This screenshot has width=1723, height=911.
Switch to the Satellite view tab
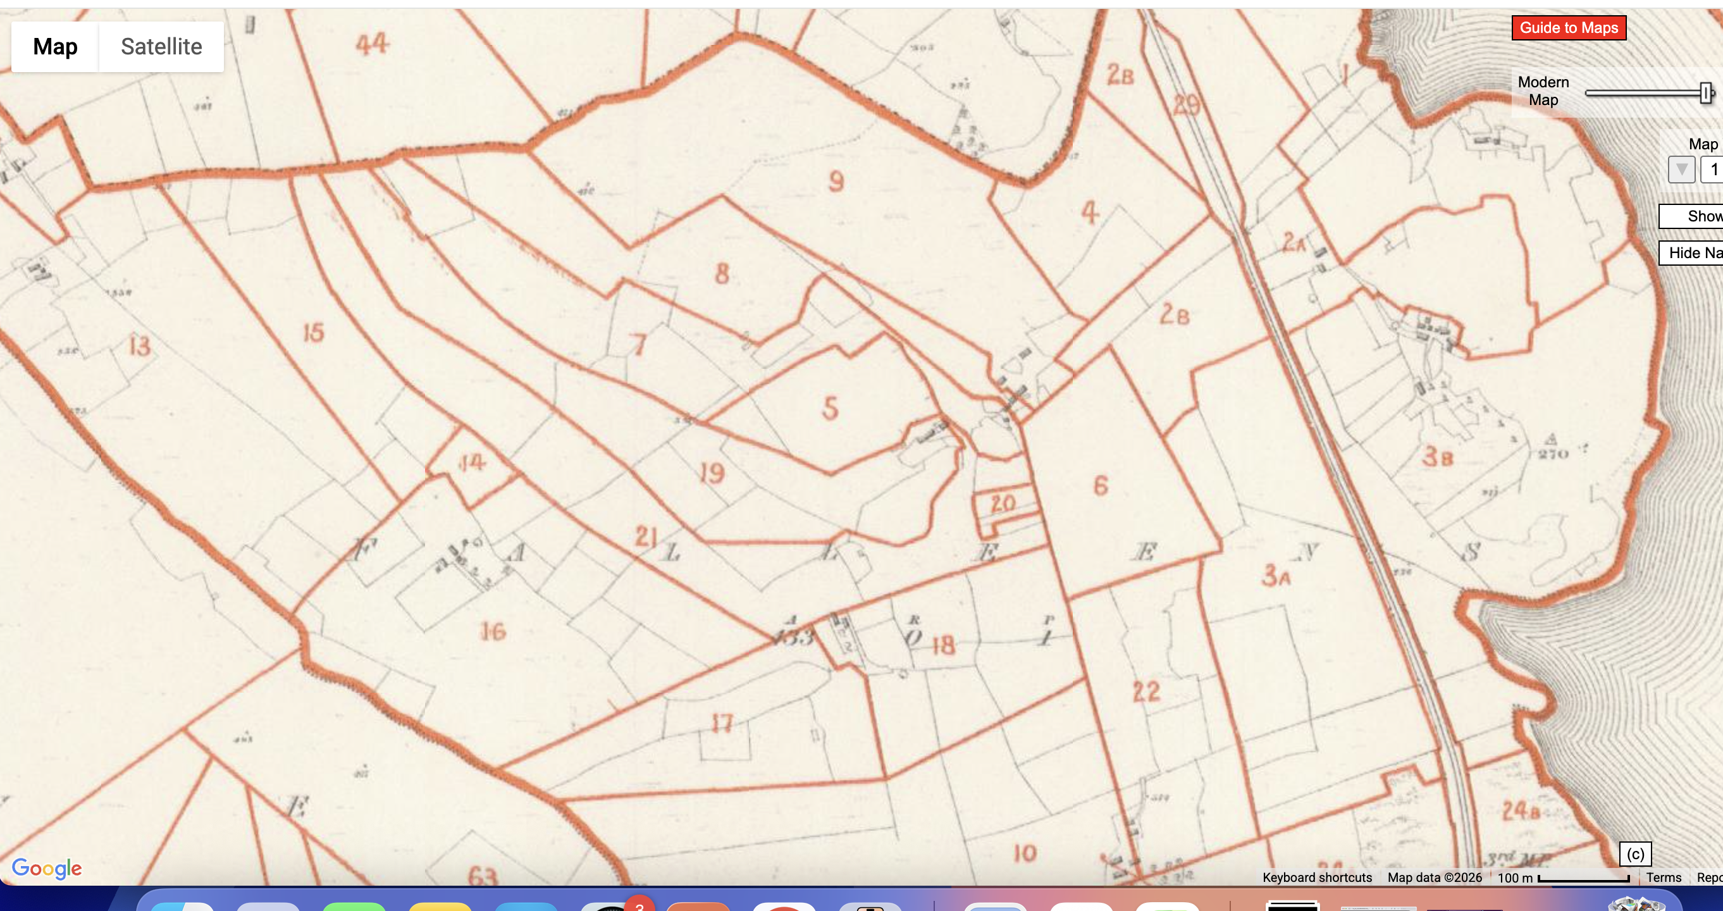(161, 46)
